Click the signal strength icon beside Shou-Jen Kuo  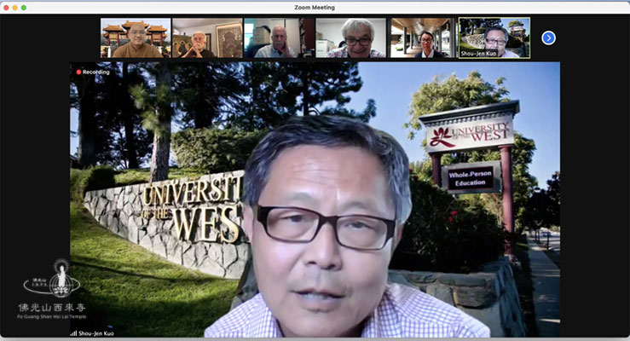pyautogui.click(x=73, y=333)
